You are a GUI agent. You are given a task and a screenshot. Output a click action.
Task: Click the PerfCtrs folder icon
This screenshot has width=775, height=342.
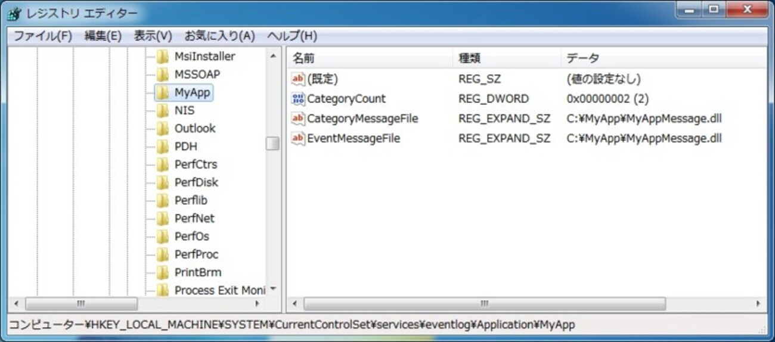tap(162, 164)
